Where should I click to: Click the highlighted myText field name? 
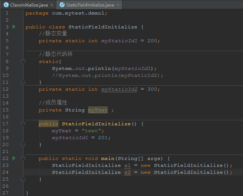(98, 110)
